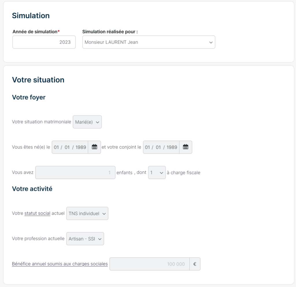Expand the situation matrimoniale 'Marié(e)' dropdown

click(x=87, y=122)
